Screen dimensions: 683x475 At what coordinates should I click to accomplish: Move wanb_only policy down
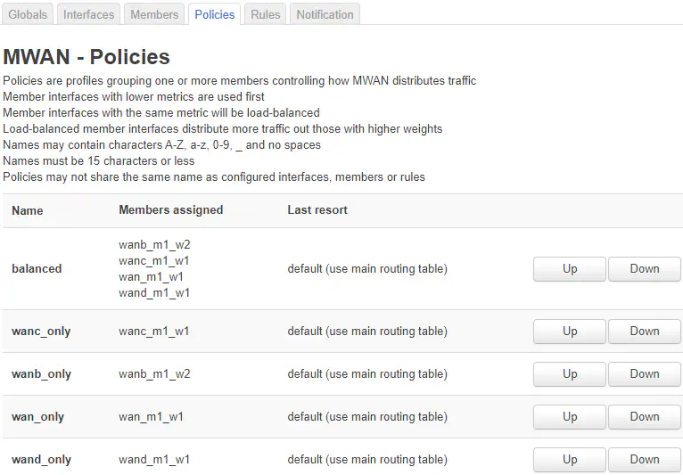[644, 374]
